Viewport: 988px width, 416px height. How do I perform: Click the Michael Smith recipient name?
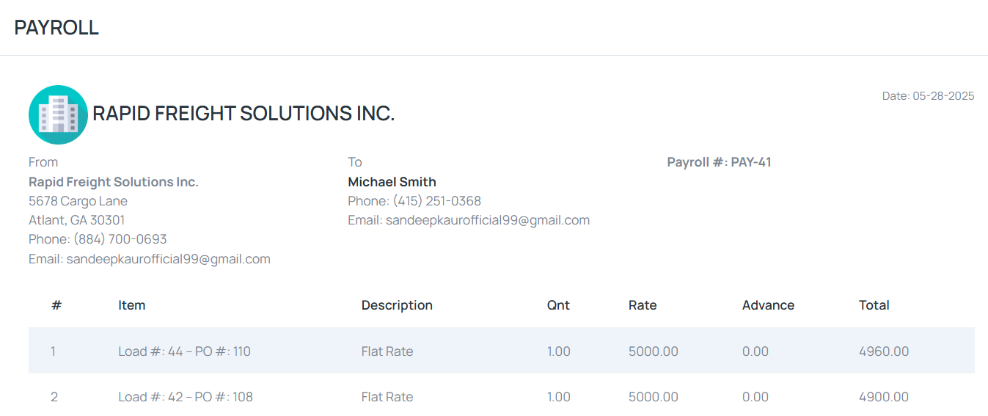(392, 182)
